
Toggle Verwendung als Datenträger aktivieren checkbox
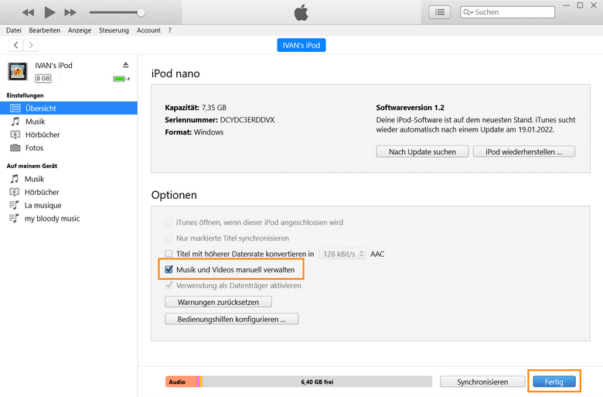[169, 286]
